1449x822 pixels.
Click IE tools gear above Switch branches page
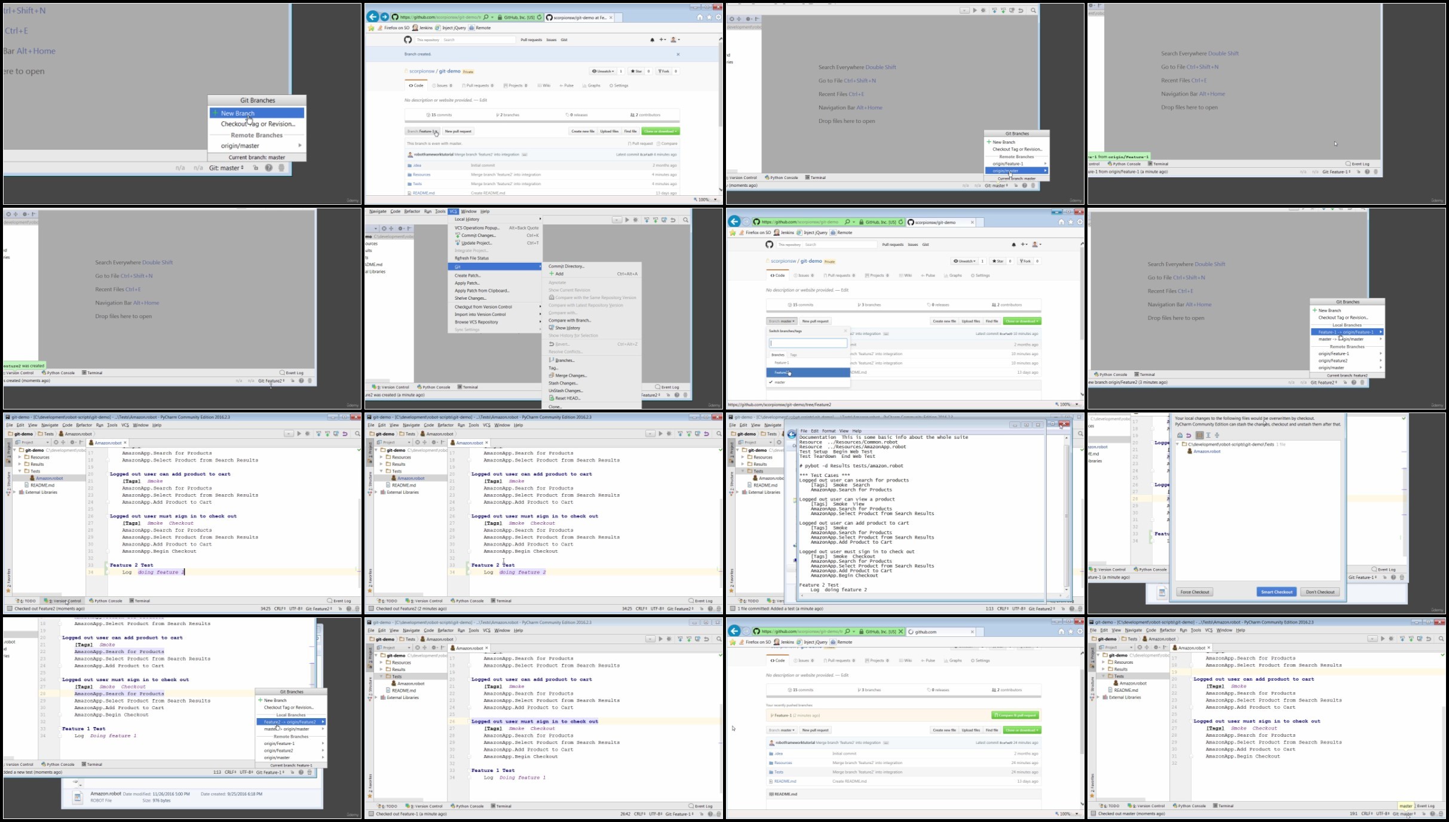click(1079, 222)
